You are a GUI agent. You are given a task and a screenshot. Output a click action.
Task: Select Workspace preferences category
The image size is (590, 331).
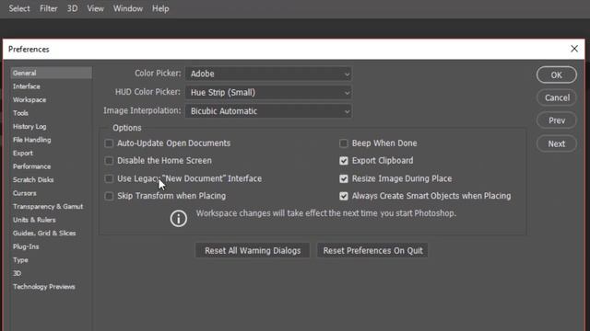29,100
